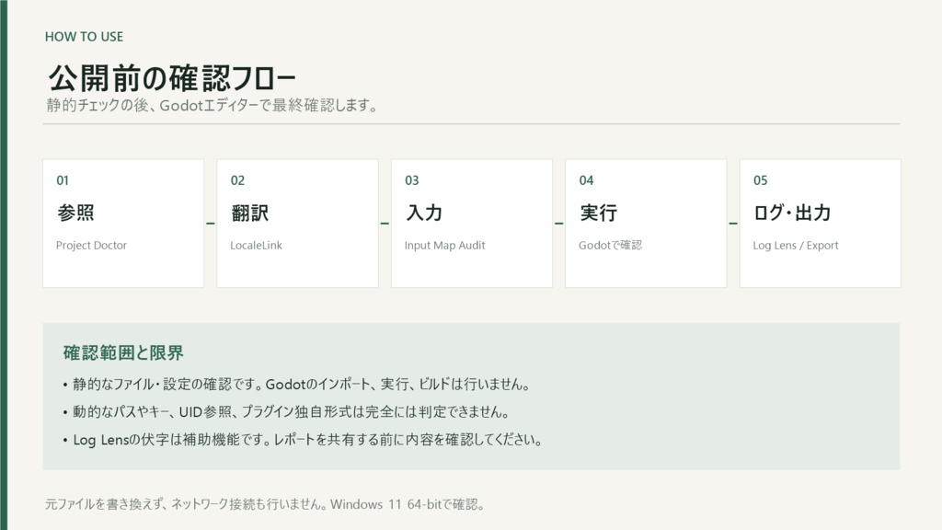Click the 'Input Map Audit' label
942x530 pixels.
[x=444, y=245]
